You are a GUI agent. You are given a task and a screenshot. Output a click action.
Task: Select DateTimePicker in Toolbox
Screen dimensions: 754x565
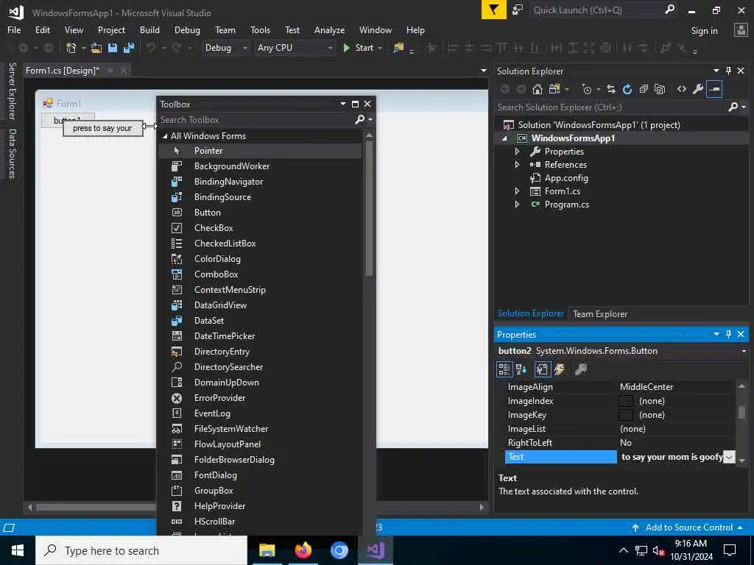click(x=260, y=335)
